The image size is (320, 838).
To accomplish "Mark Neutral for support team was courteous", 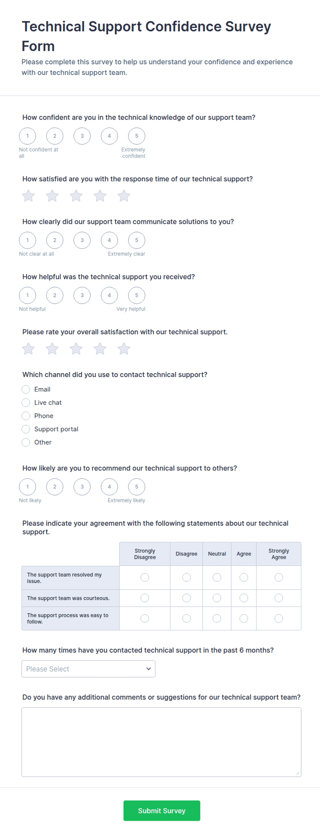I will coord(217,598).
